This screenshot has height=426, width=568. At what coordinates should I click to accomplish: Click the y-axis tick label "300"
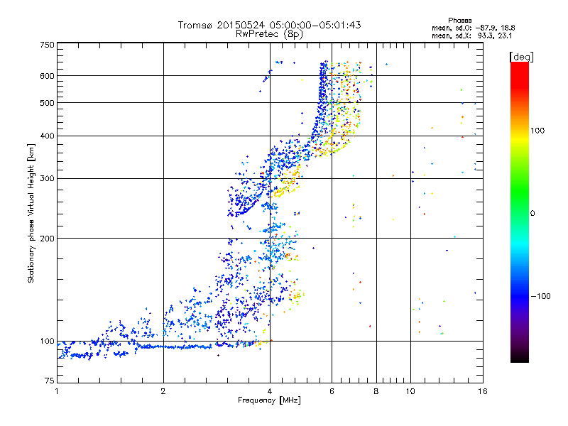48,179
